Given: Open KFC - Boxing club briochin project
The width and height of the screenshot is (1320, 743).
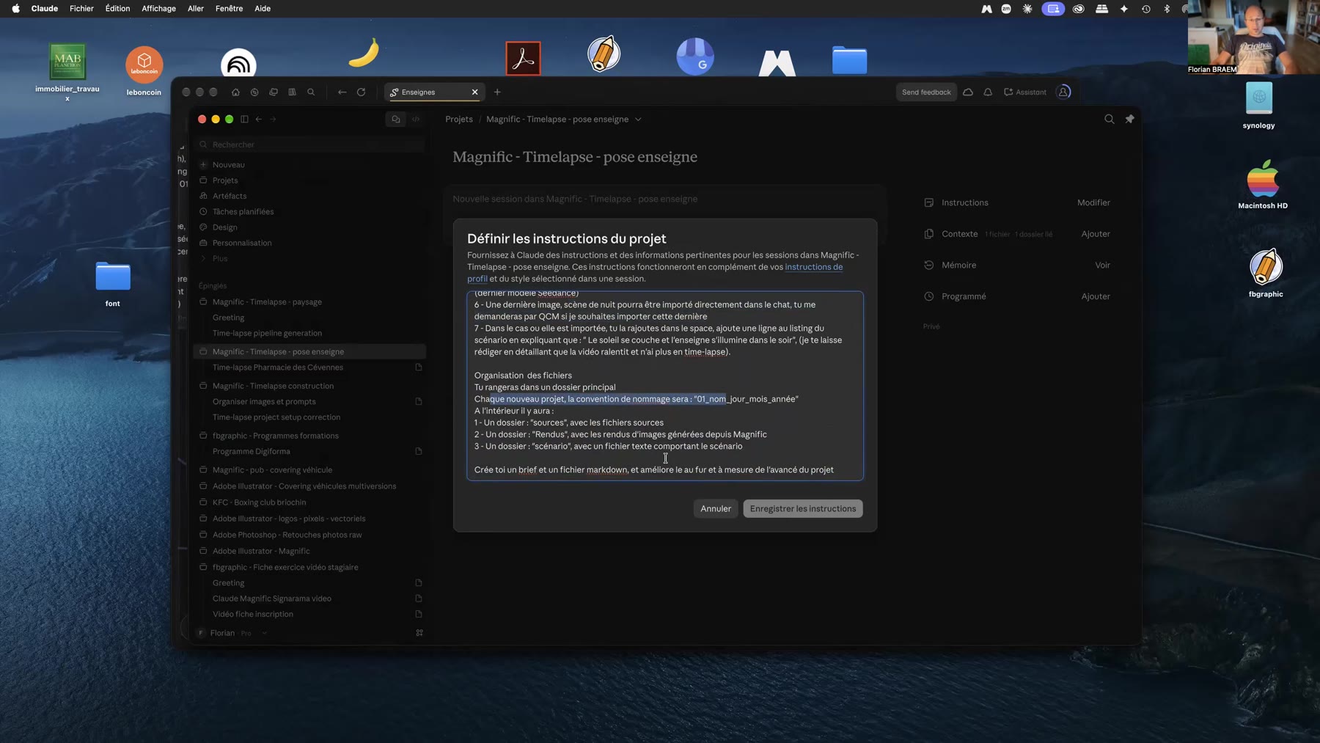Looking at the screenshot, I should [x=259, y=502].
